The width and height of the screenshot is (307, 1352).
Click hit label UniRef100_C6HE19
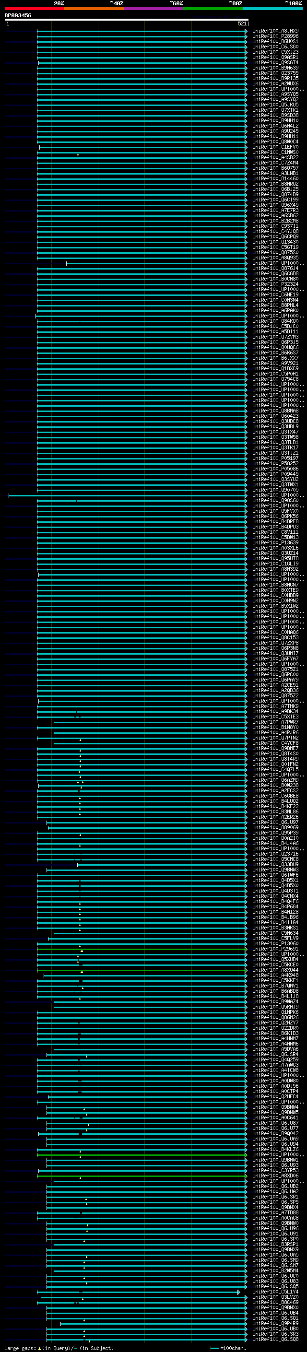275,294
